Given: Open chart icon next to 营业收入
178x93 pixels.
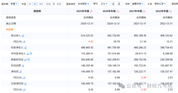Looking at the screenshot, I should pyautogui.click(x=23, y=36).
